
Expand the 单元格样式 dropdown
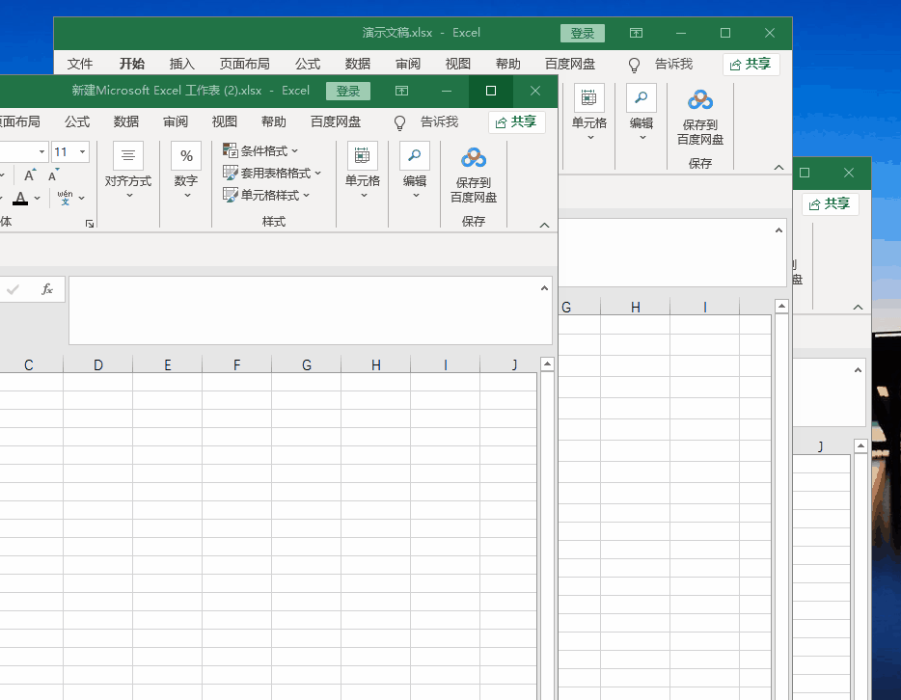tap(266, 196)
